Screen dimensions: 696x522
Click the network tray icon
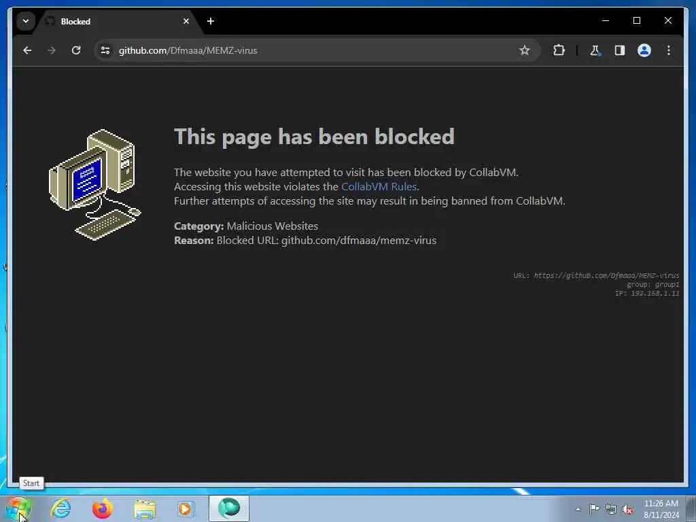[611, 509]
